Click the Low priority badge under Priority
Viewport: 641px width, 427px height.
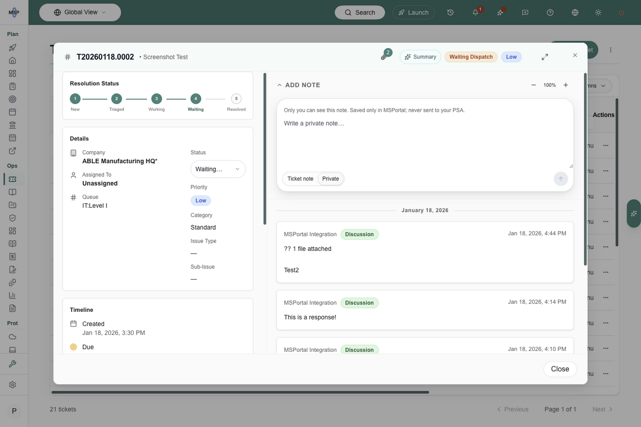[x=201, y=201]
